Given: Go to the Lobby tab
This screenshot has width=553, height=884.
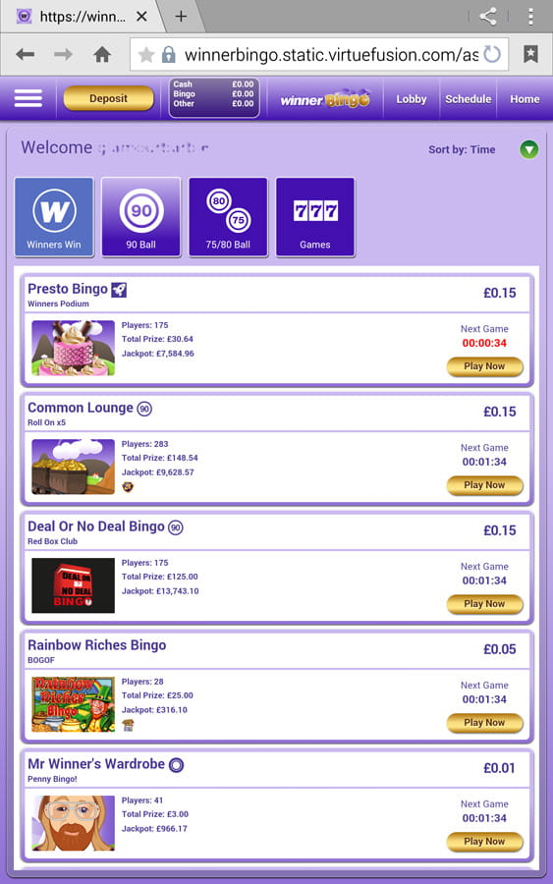Looking at the screenshot, I should point(411,98).
